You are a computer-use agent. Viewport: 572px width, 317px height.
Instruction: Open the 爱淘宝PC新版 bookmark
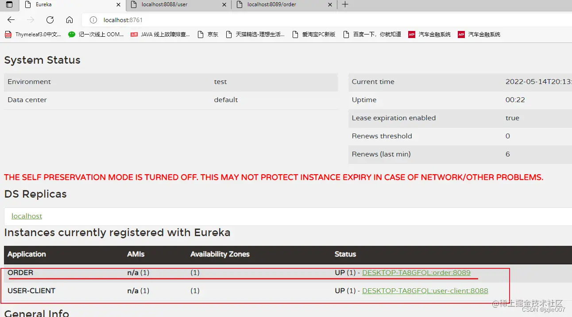coord(314,34)
